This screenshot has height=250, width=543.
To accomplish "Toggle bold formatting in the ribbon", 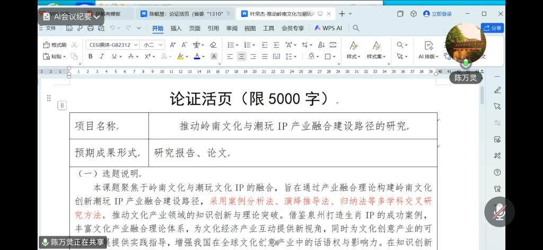I will [90, 56].
